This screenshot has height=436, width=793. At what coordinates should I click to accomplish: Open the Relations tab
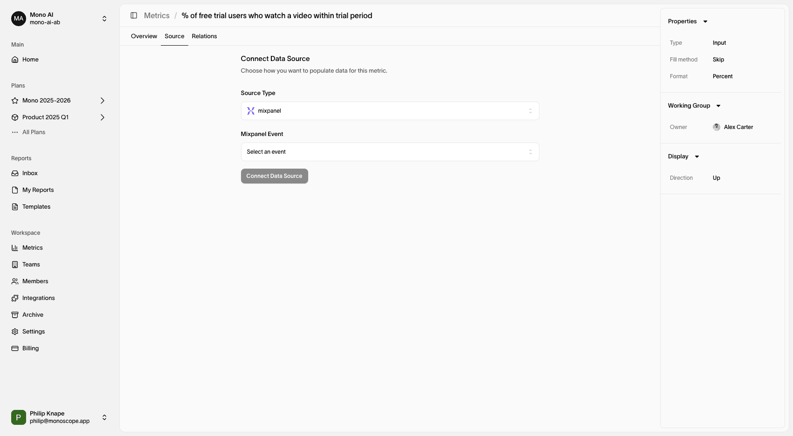[204, 36]
